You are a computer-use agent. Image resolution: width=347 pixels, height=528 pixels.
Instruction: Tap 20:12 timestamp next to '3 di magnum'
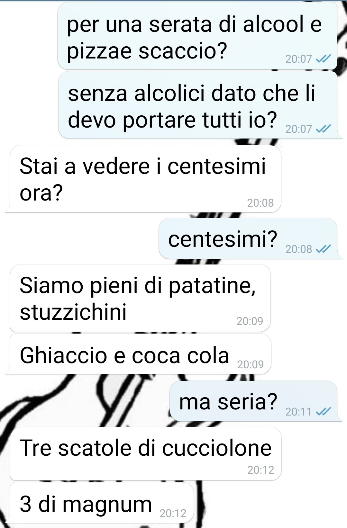(x=173, y=513)
